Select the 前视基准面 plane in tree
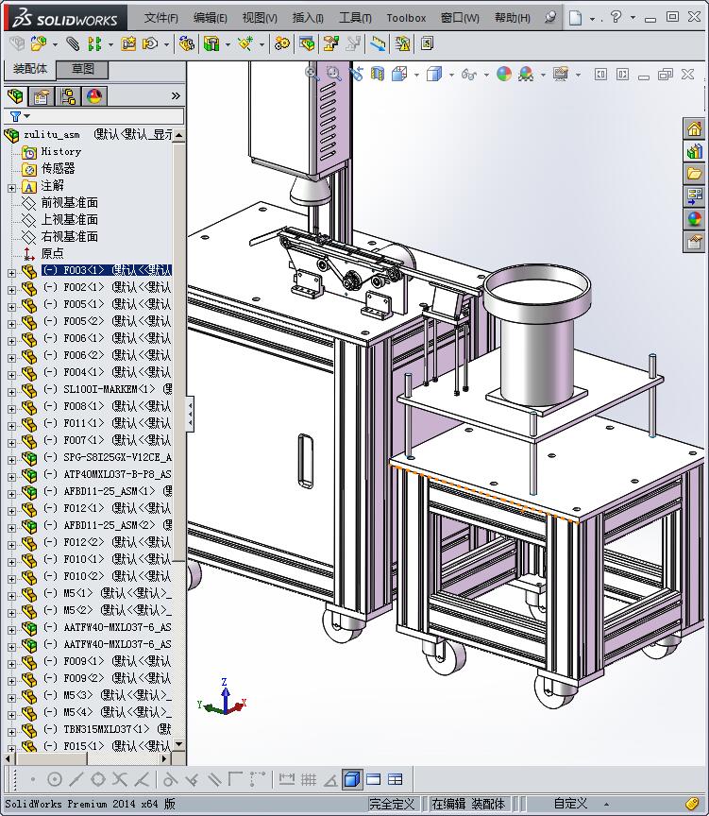This screenshot has height=816, width=709. (69, 202)
